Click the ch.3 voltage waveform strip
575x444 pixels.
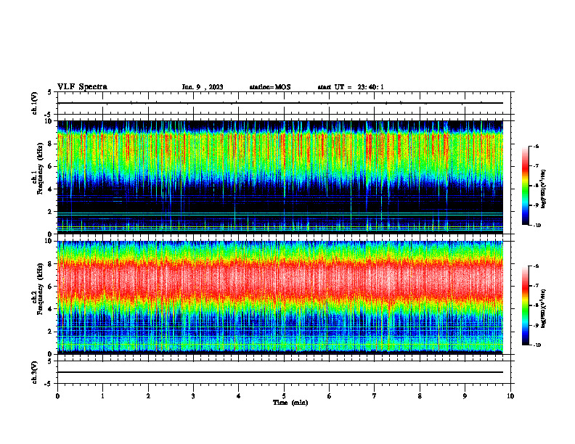[x=284, y=372]
